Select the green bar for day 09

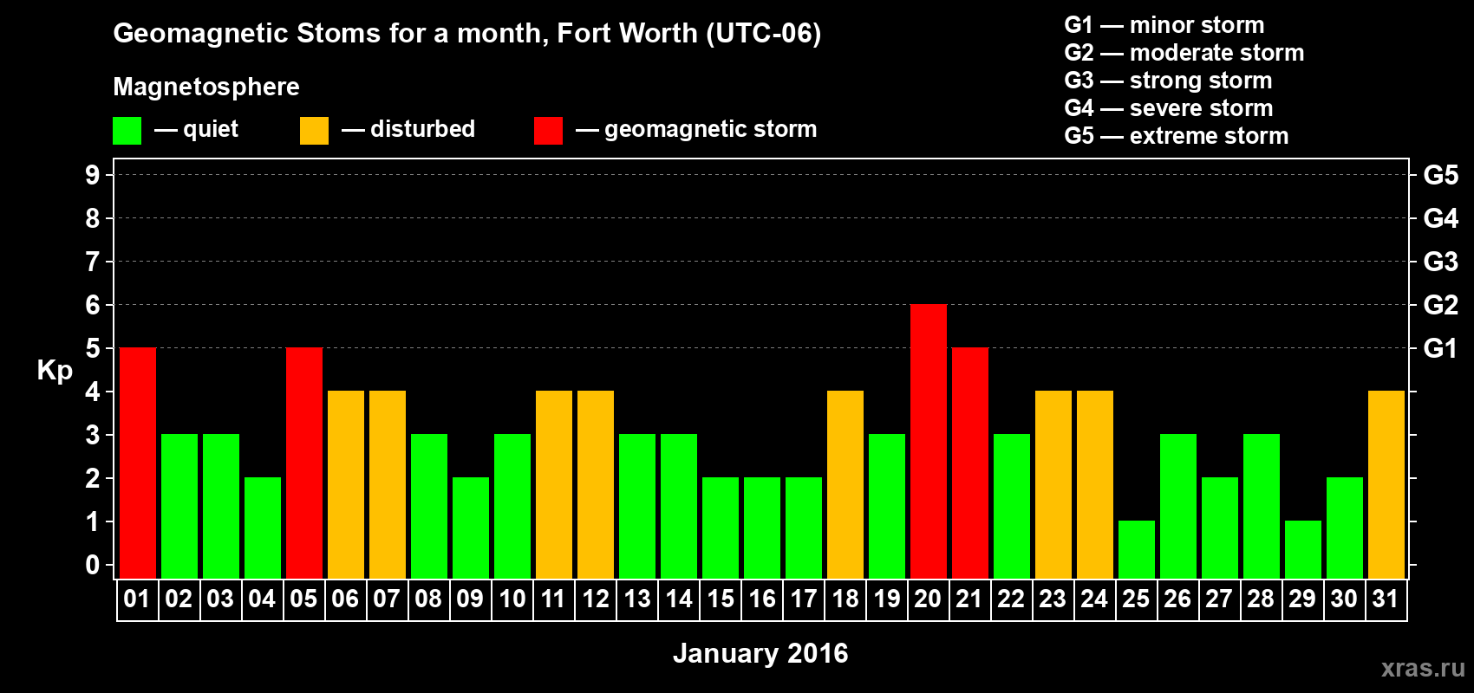(x=471, y=528)
